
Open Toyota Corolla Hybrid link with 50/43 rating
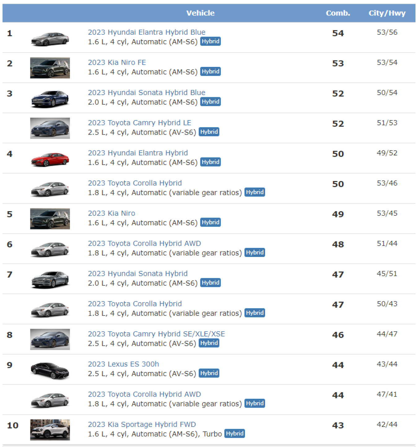coord(135,304)
